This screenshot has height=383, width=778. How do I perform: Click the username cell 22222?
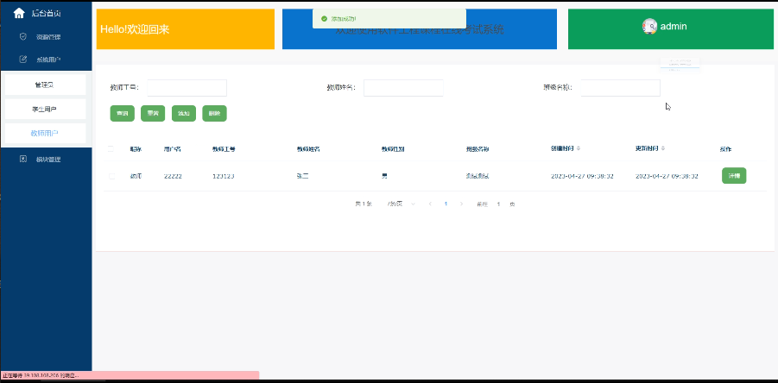tap(173, 176)
